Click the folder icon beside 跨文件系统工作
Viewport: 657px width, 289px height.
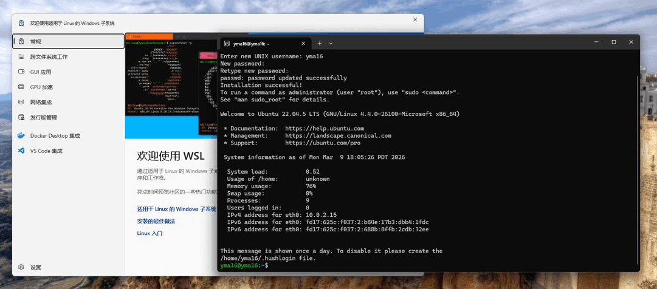coord(21,56)
